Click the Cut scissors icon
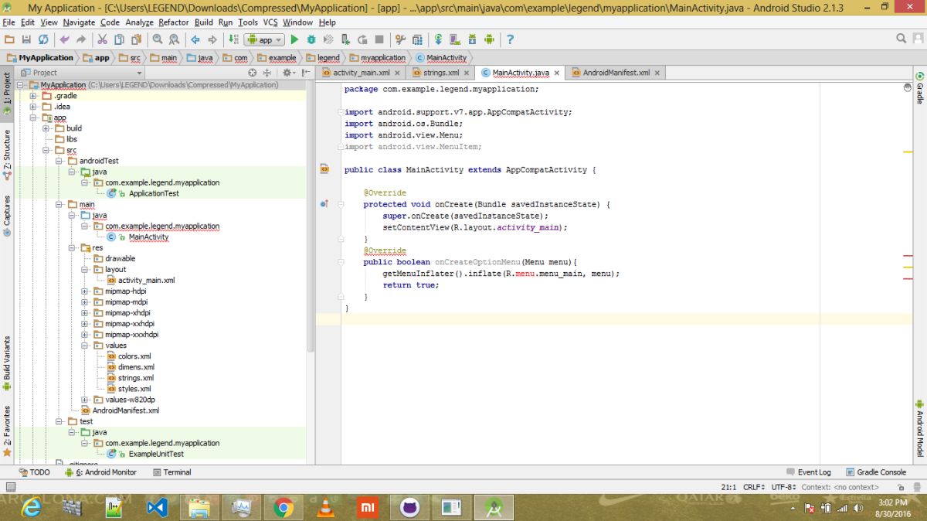 pos(102,39)
